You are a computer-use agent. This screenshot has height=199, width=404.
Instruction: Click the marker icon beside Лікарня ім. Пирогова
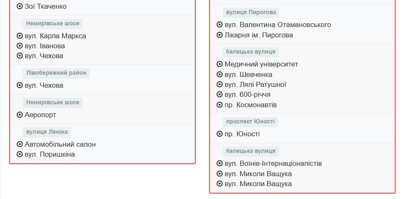219,35
